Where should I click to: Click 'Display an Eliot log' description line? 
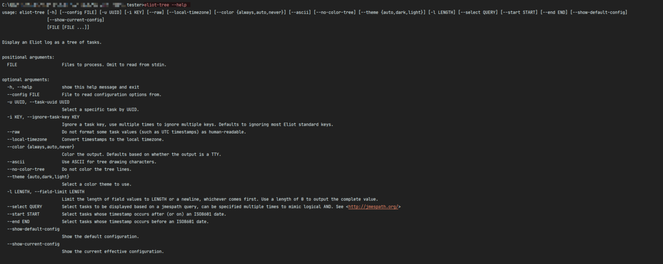point(52,42)
